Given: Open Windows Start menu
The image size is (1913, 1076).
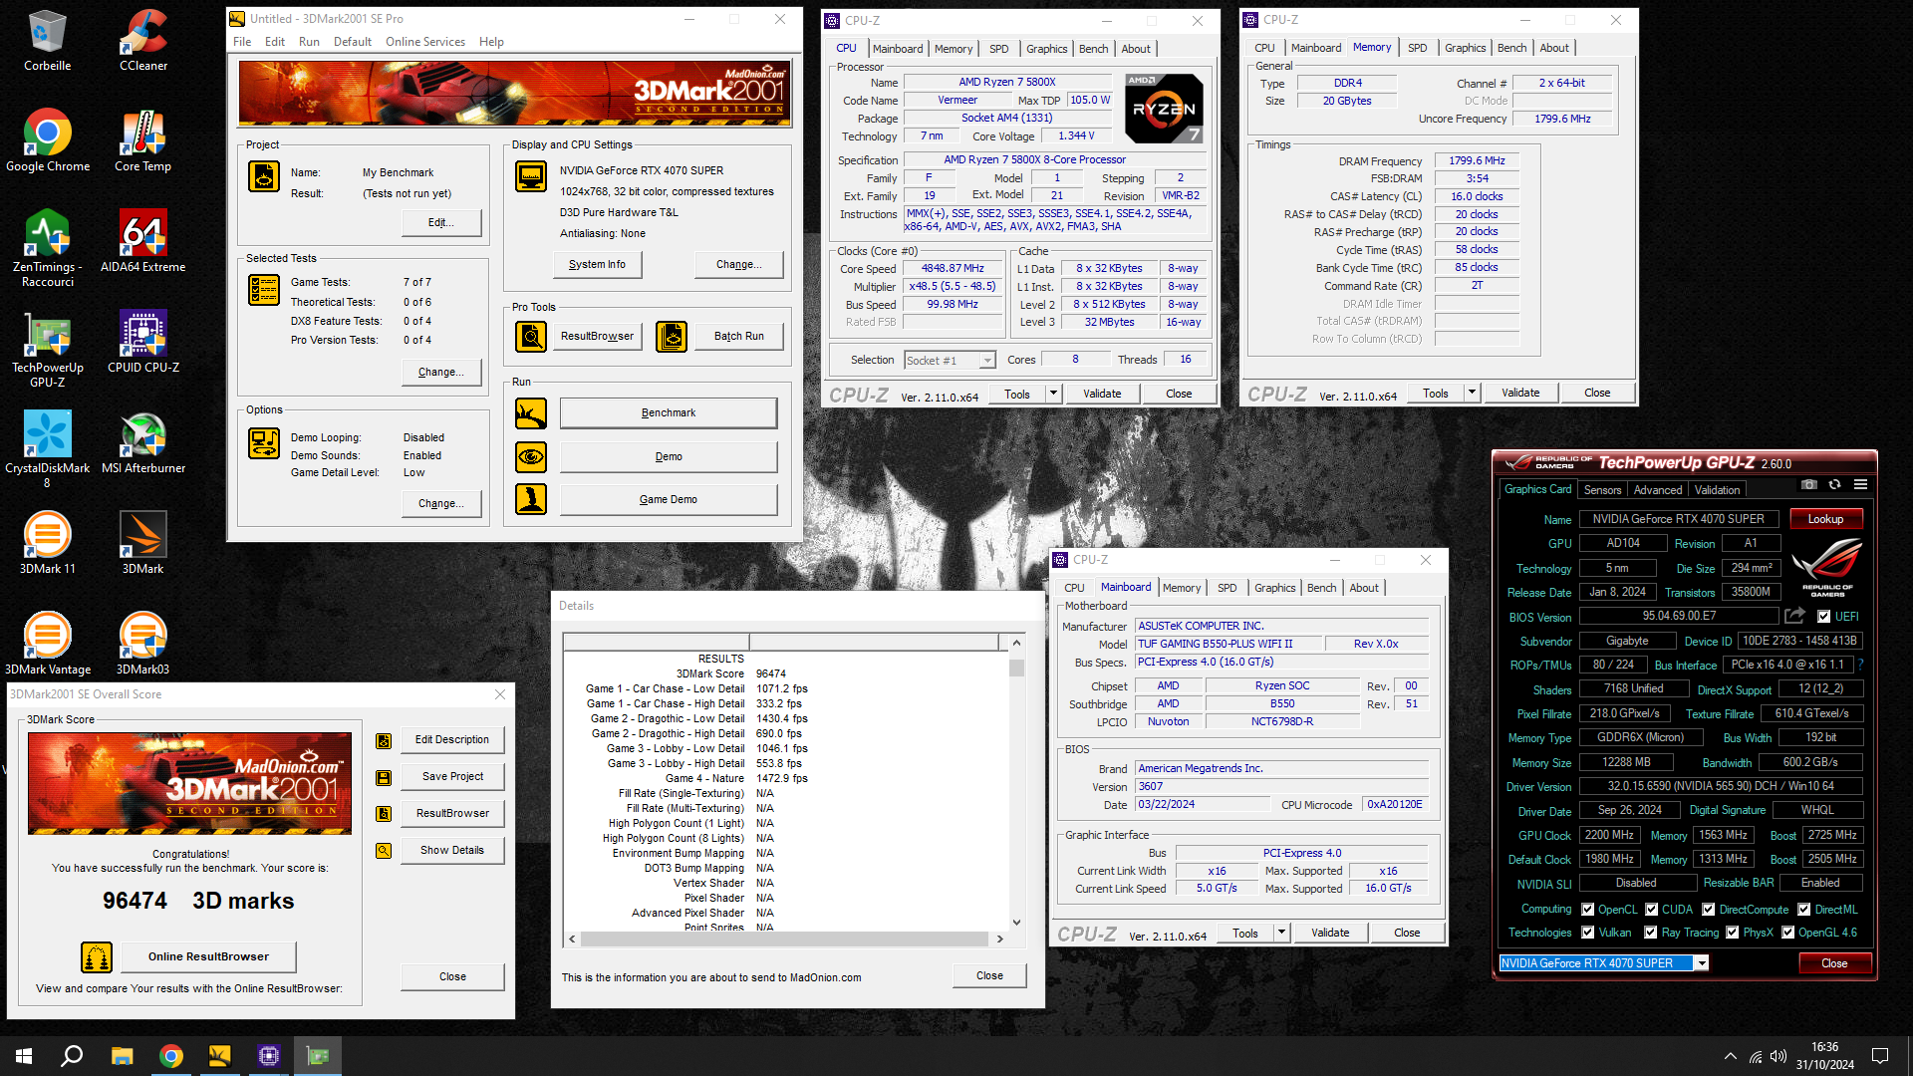Looking at the screenshot, I should pos(24,1056).
